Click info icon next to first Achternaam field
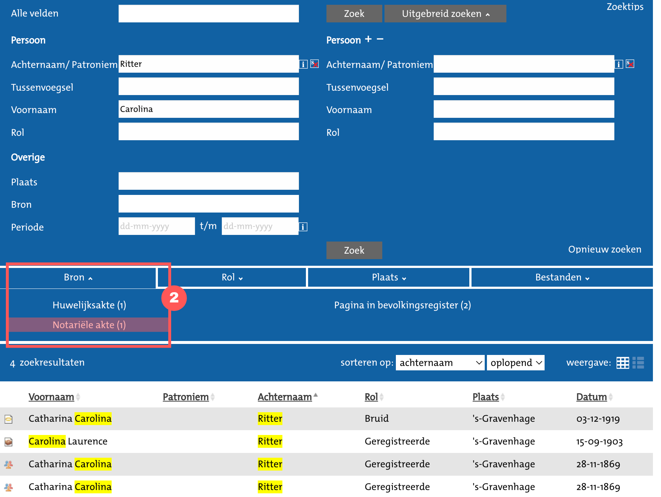The image size is (661, 497). [x=303, y=65]
